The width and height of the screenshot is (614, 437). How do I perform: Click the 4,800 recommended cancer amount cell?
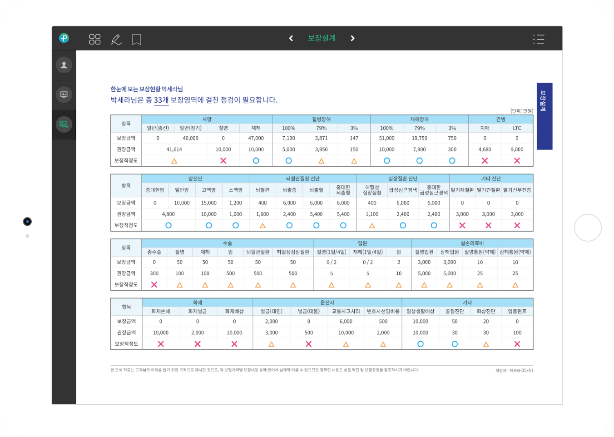click(168, 214)
